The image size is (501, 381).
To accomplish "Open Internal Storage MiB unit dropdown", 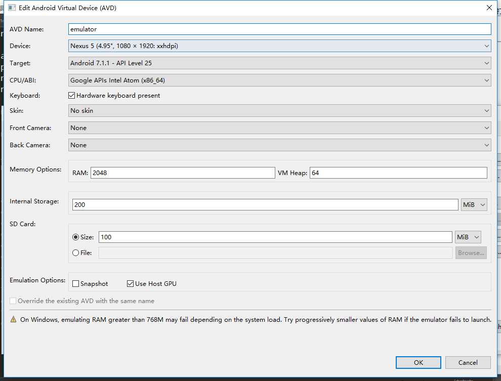I will (474, 205).
